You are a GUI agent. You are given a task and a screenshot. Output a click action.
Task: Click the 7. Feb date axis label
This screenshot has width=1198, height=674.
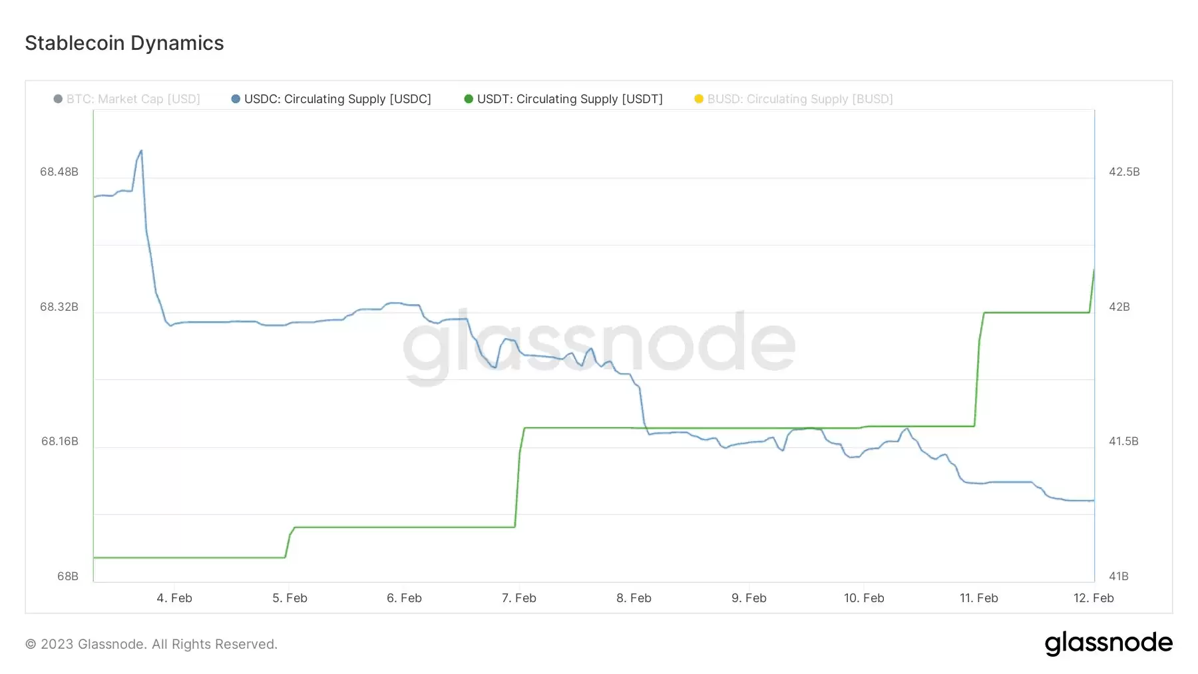pyautogui.click(x=519, y=598)
